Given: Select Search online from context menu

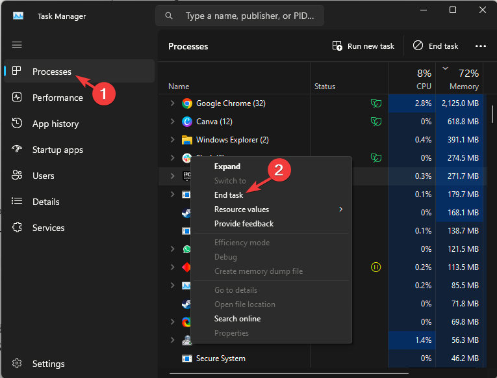Looking at the screenshot, I should pyautogui.click(x=237, y=319).
